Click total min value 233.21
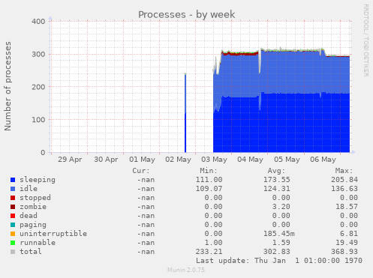 click(209, 252)
